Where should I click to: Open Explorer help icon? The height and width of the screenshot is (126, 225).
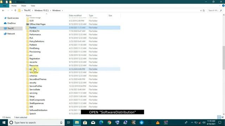click(x=223, y=6)
